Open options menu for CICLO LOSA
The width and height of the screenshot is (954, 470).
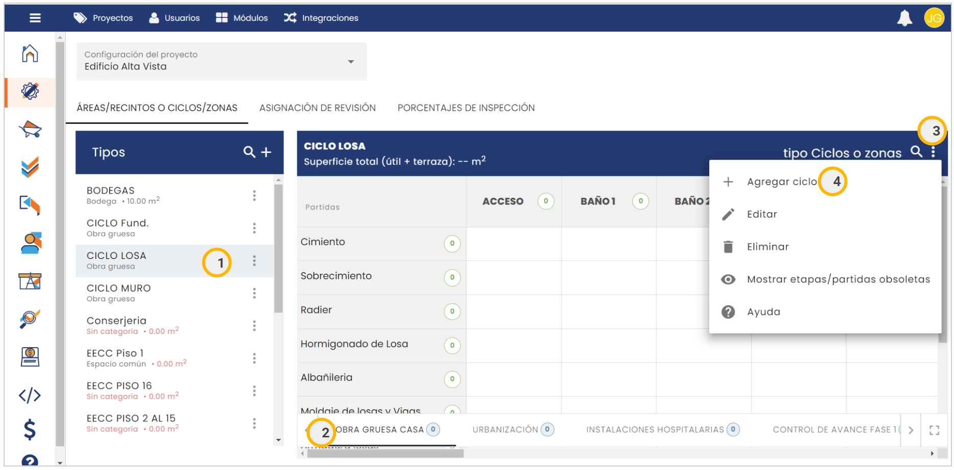pyautogui.click(x=254, y=261)
